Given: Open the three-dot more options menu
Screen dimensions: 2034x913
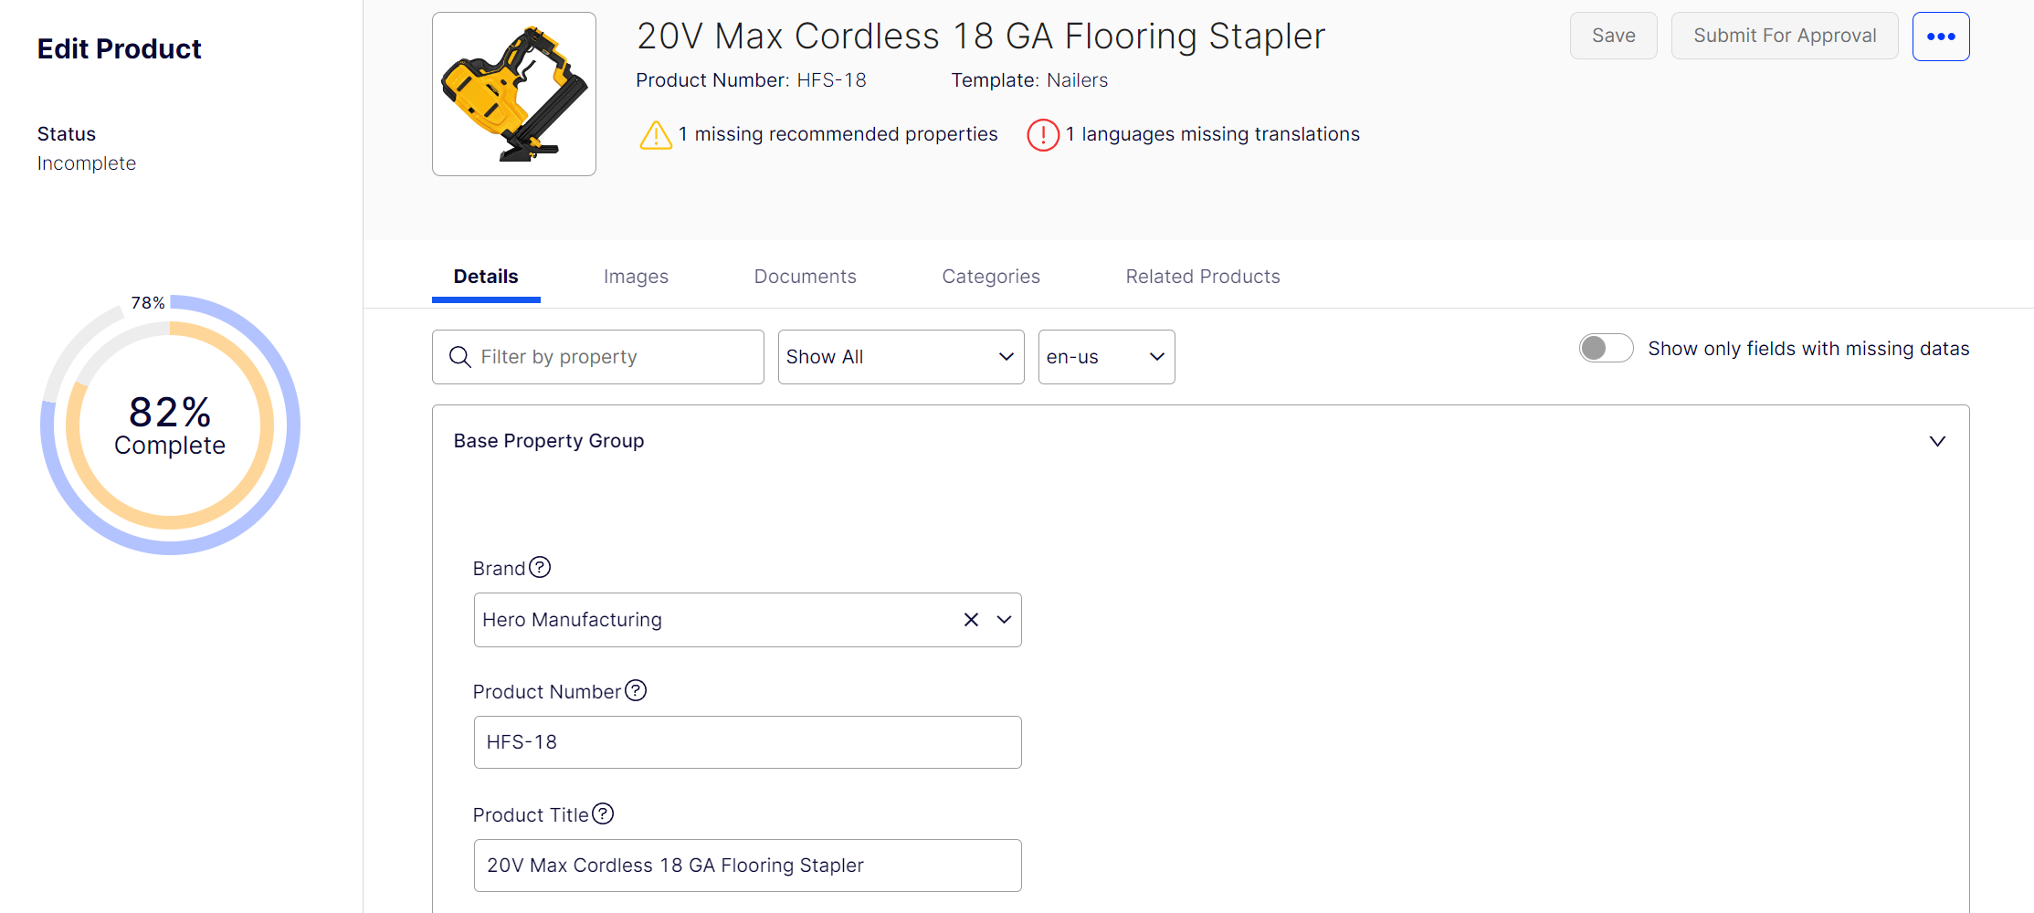Looking at the screenshot, I should click(x=1940, y=37).
